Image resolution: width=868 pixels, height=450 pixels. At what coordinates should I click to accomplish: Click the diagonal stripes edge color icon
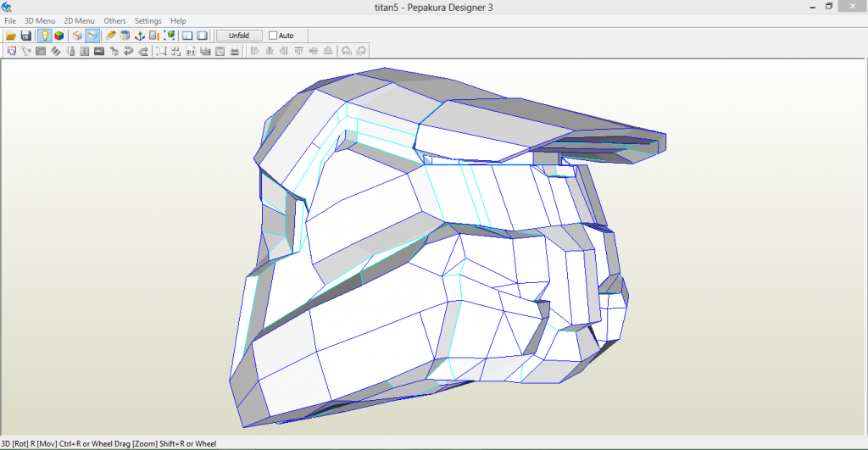pyautogui.click(x=55, y=51)
